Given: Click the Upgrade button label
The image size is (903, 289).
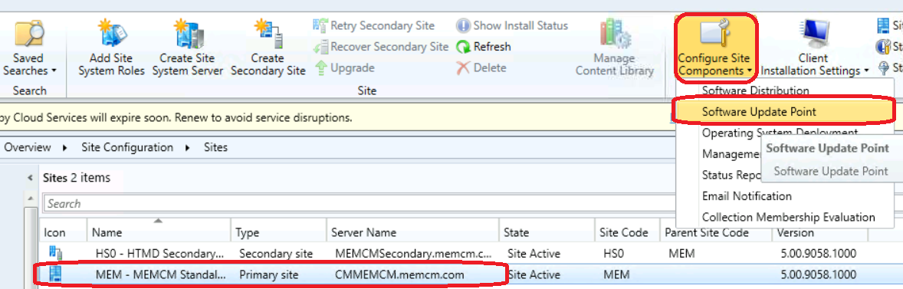Looking at the screenshot, I should pos(353,68).
